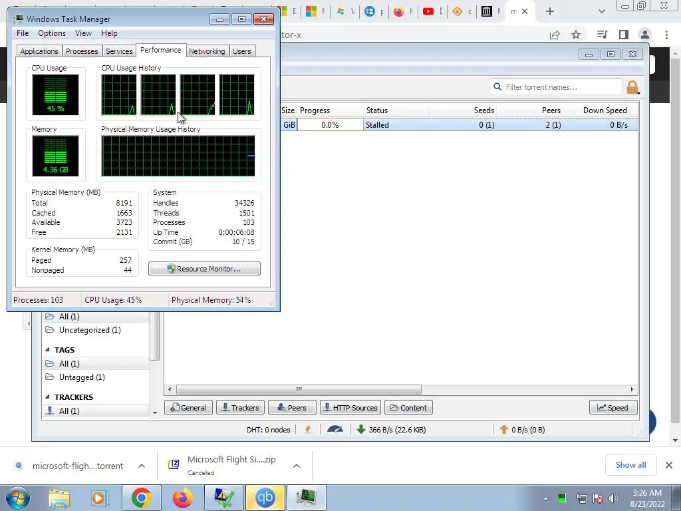681x511 pixels.
Task: Open the File menu in Task Manager
Action: pyautogui.click(x=23, y=33)
